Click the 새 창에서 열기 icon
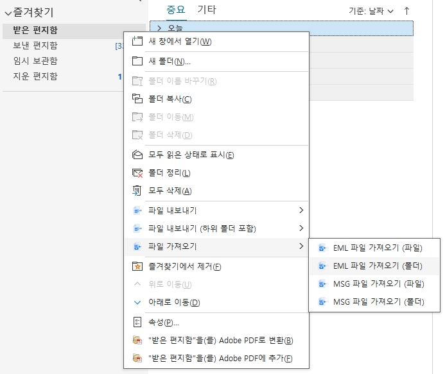445x374 pixels. [137, 42]
